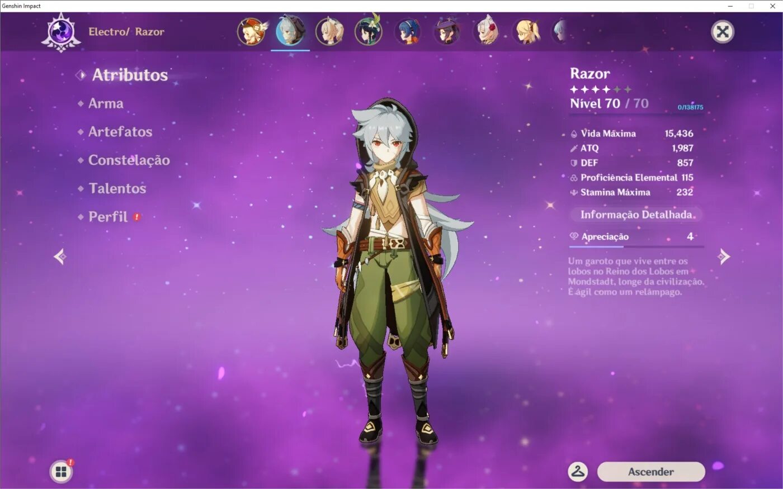Click the Ascender button
The image size is (783, 489).
pos(651,472)
